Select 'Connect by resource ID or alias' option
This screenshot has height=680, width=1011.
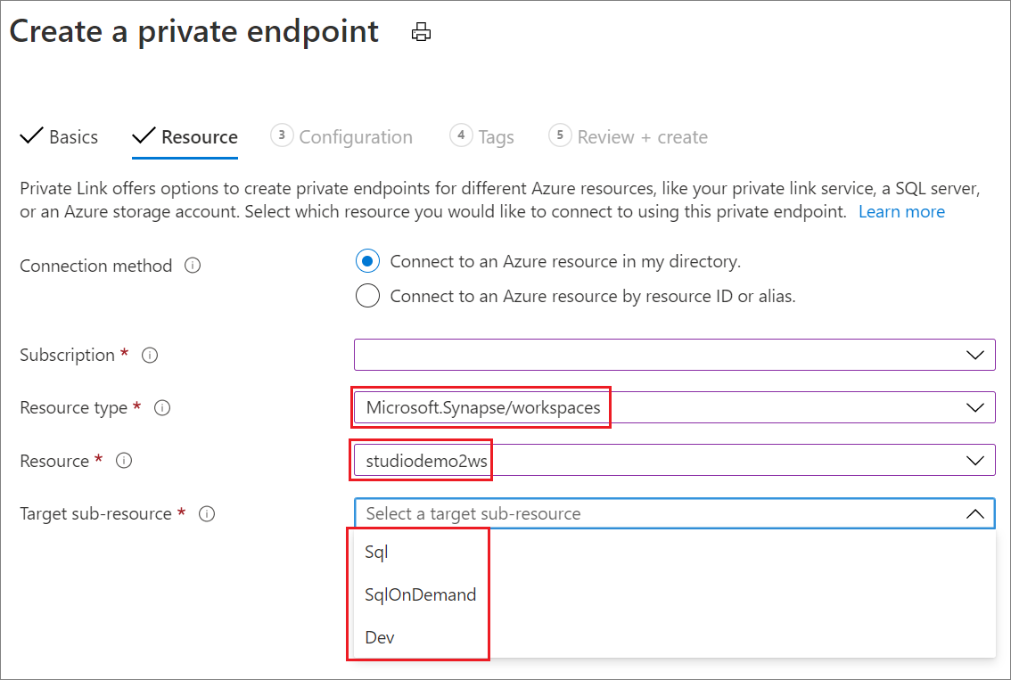tap(366, 296)
